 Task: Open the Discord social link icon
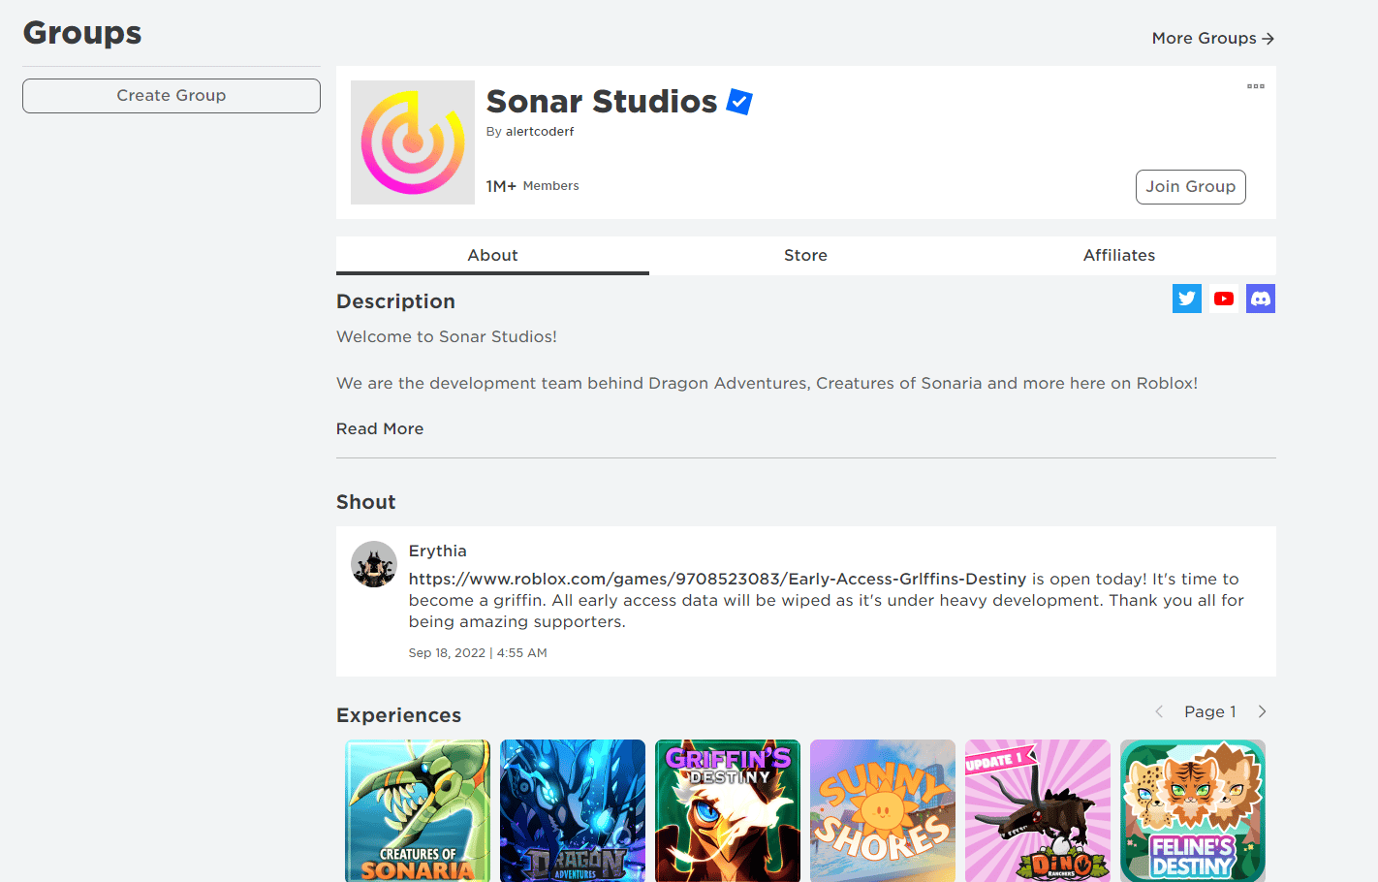point(1261,299)
